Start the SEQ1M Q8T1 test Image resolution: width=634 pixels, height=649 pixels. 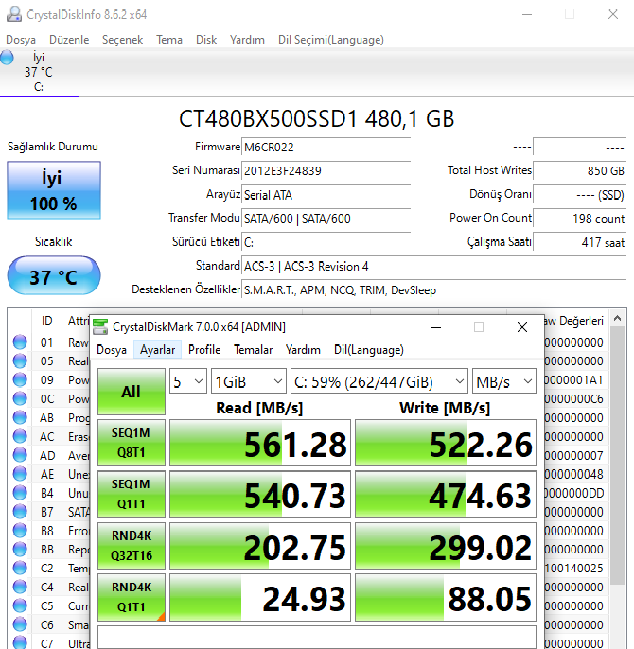click(x=131, y=443)
